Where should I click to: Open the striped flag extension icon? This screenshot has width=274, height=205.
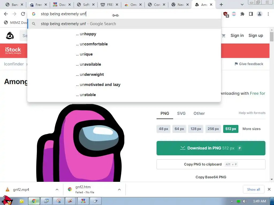point(234,14)
